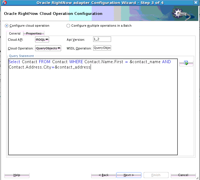Click the Next button
Screen dimensions: 200x180
tap(129, 175)
